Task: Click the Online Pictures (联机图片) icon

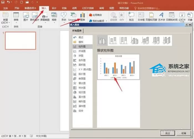Action: click(35, 15)
